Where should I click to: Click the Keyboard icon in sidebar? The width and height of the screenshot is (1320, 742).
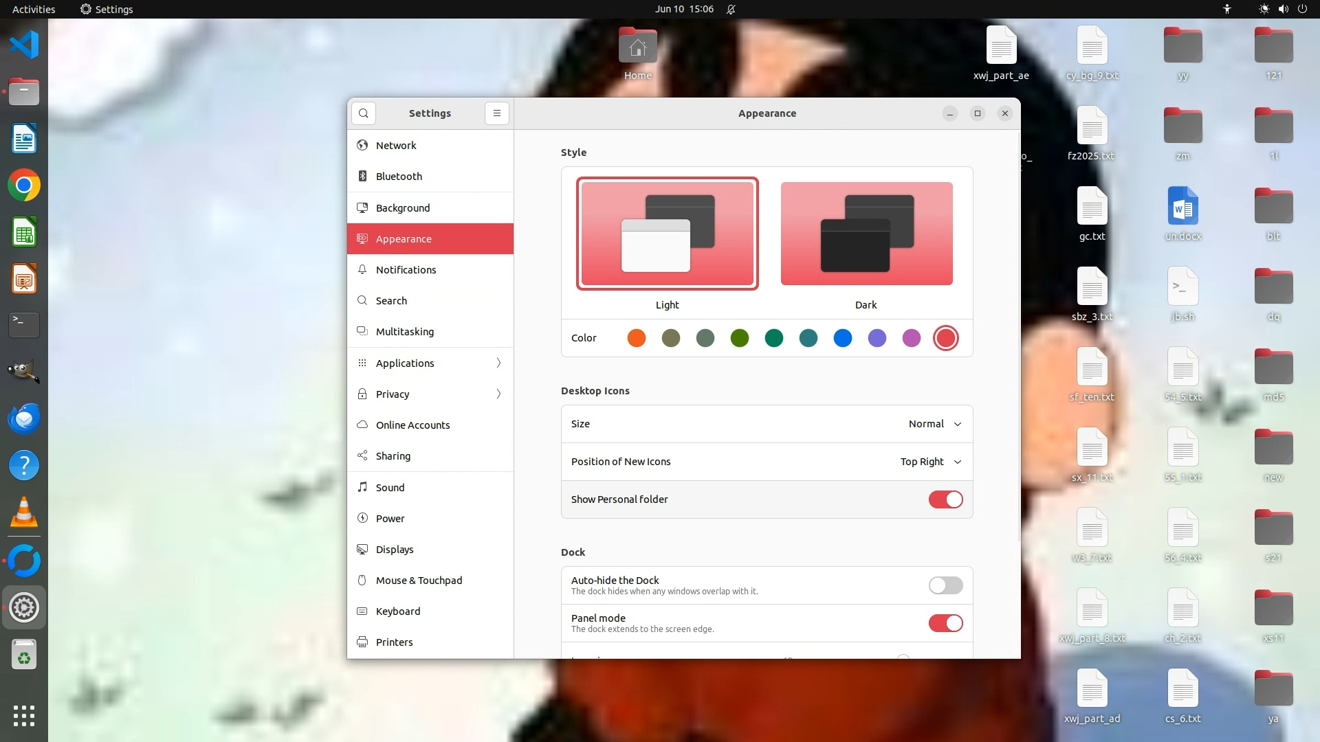click(362, 611)
